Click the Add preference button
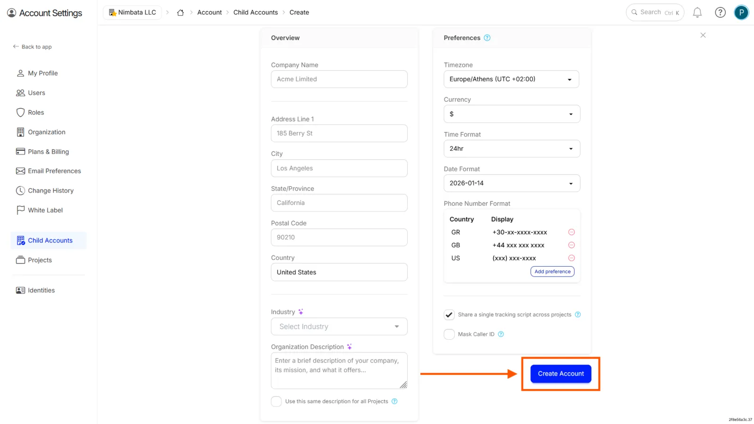The image size is (754, 424). [552, 272]
